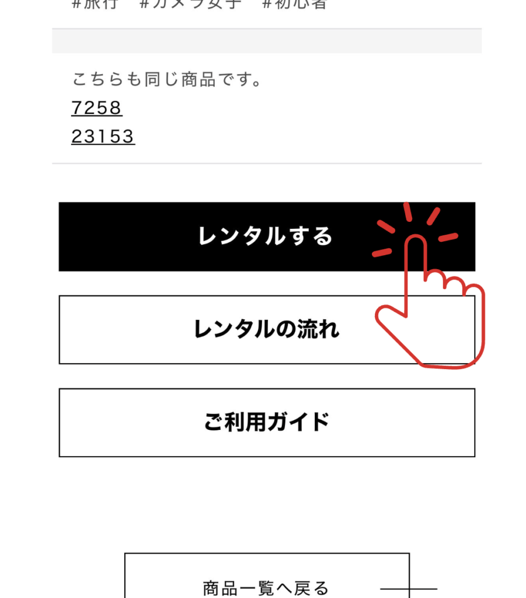
Task: Open the same-product link 7258
Action: tap(96, 108)
